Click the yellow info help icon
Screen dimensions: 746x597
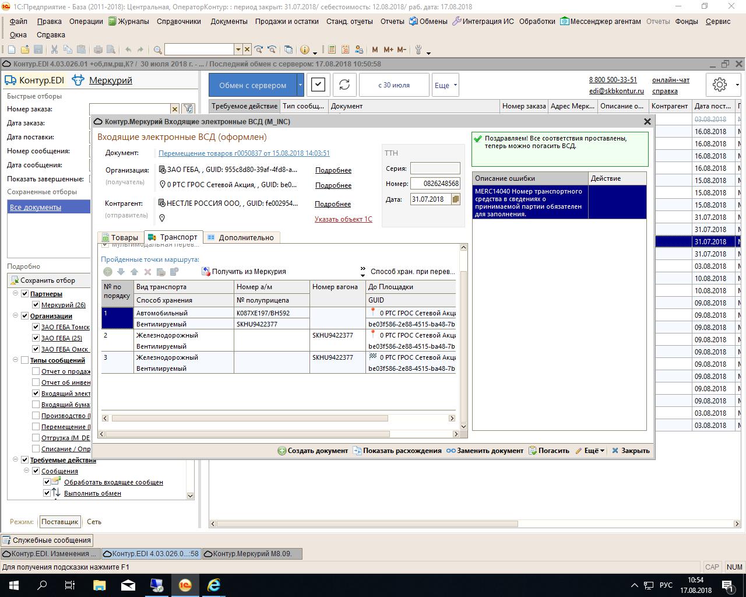pos(305,50)
